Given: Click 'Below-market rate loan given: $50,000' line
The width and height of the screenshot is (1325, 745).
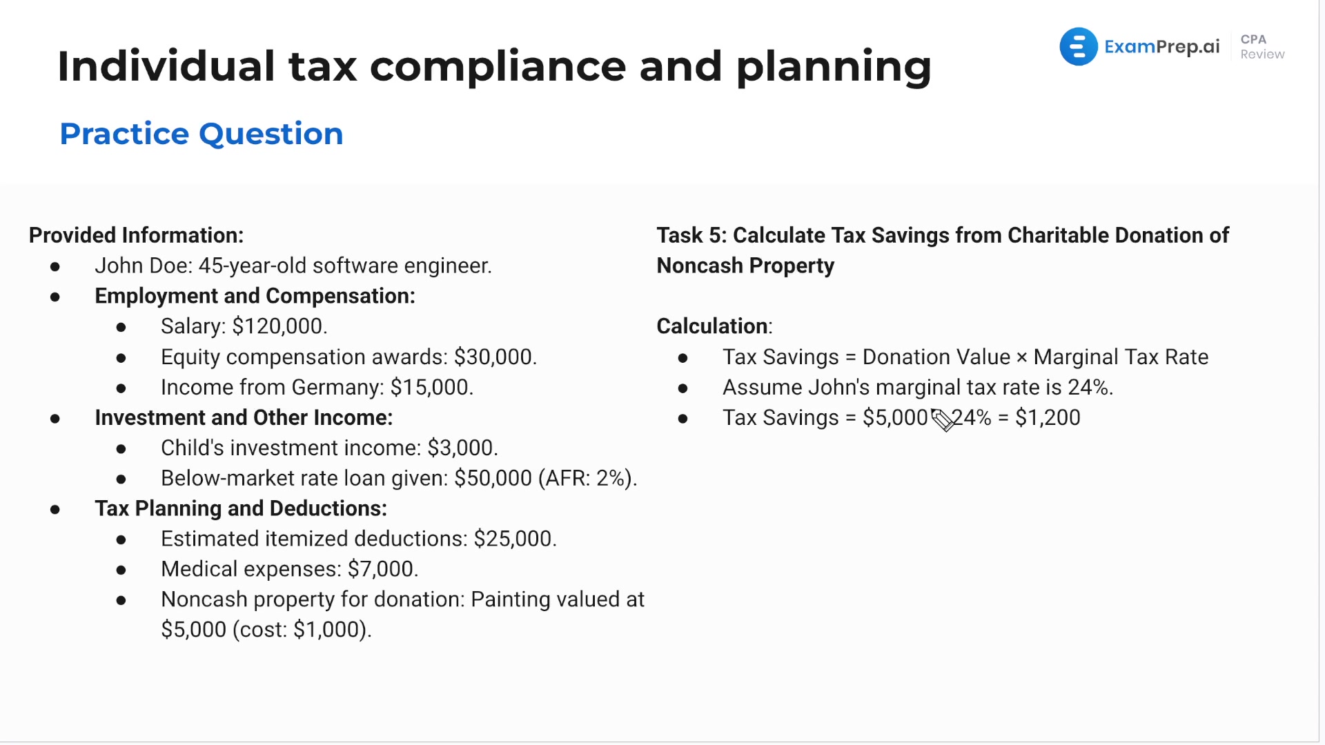Looking at the screenshot, I should 399,478.
